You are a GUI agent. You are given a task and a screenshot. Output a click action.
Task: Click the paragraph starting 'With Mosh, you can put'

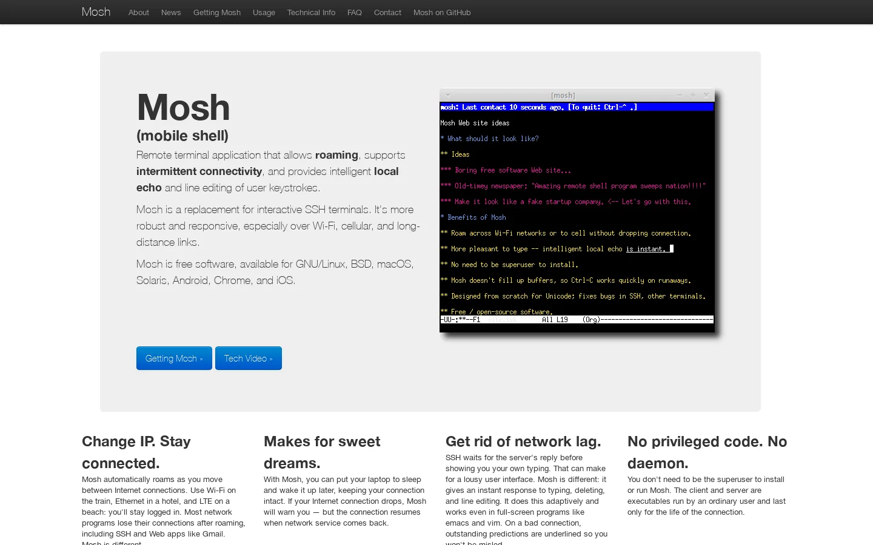point(345,501)
